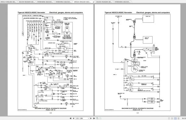Click right page heading 'Electrical, gauges, alarms and computers'
Screen dimensions: 186x120
click(x=153, y=12)
